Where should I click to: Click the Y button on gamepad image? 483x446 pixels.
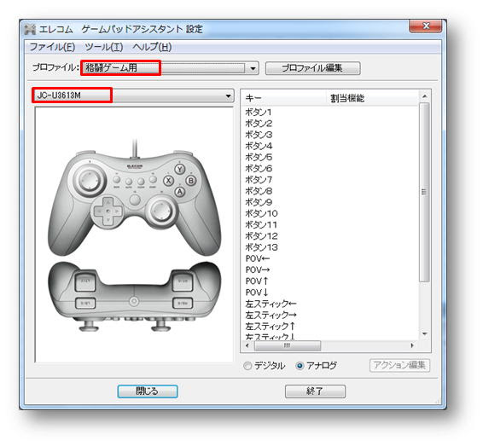[x=180, y=169]
